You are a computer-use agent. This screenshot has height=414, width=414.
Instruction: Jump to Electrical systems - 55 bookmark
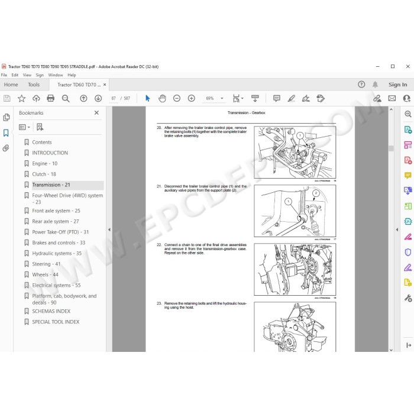56,285
